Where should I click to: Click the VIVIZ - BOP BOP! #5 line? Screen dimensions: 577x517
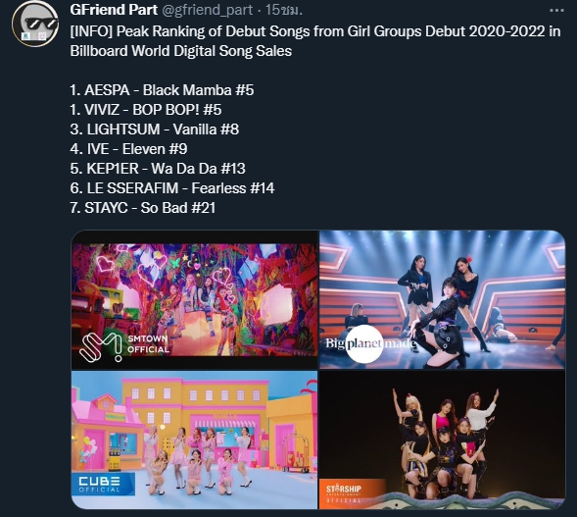[146, 110]
